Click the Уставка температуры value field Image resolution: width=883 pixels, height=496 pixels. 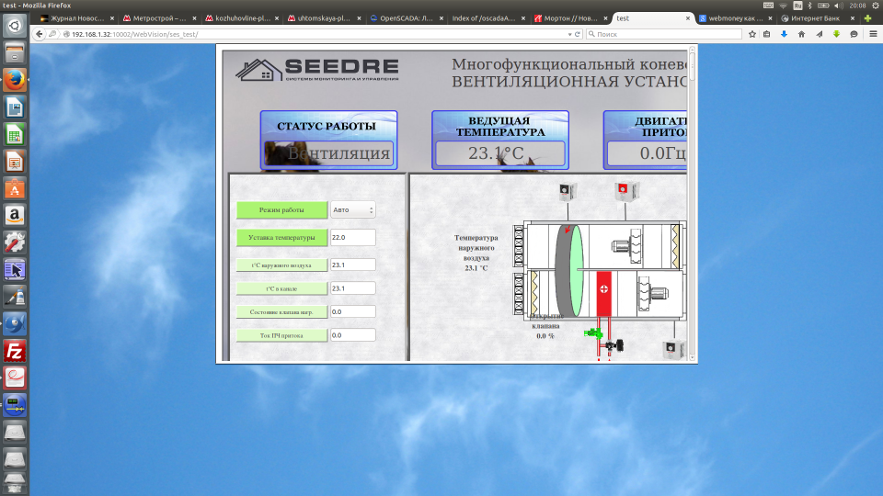(x=352, y=237)
